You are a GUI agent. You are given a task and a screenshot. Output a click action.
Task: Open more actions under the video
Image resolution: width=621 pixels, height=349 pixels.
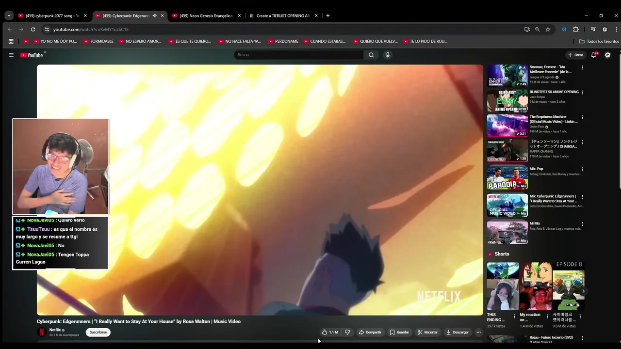478,332
